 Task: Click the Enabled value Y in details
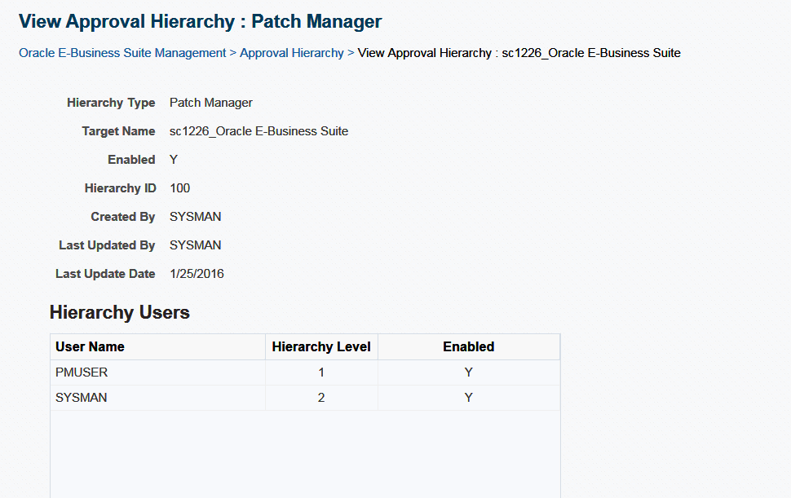click(x=174, y=160)
